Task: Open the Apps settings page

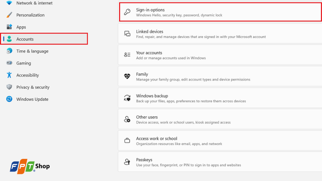Action: click(x=21, y=27)
